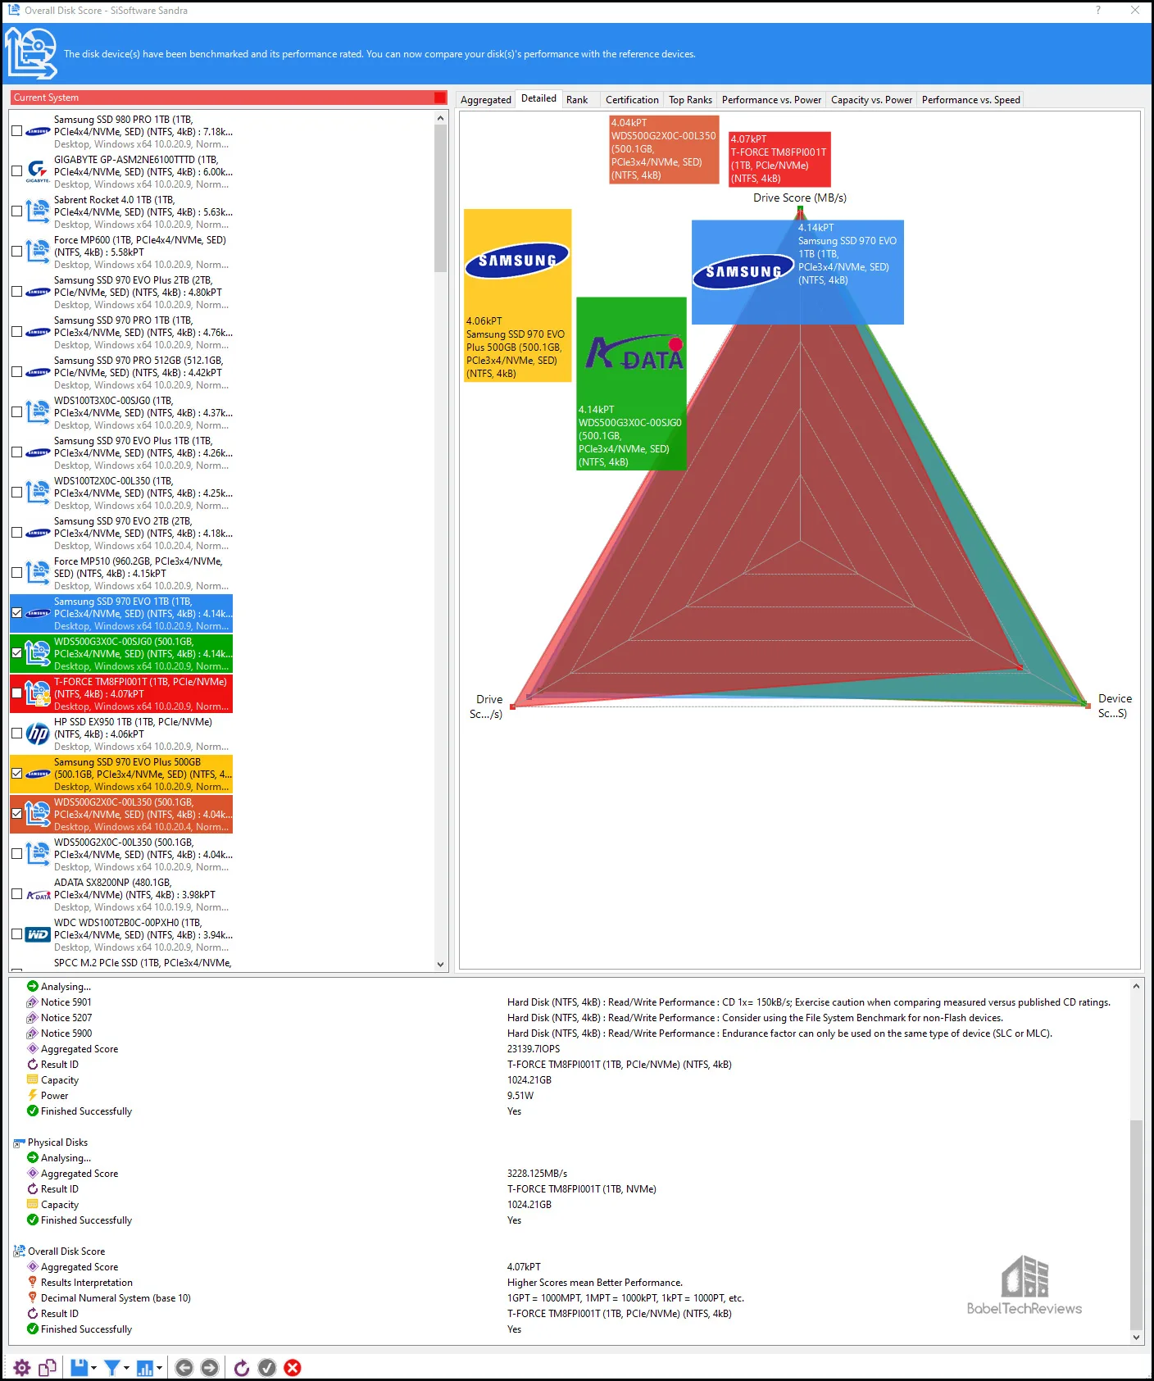
Task: Click the yellow Samsung 970 EVO Plus label
Action: [517, 295]
